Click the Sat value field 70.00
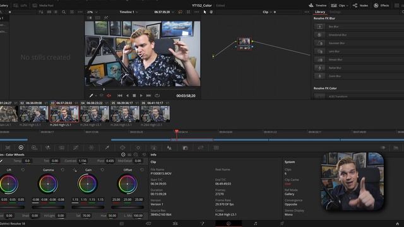 pos(86,216)
